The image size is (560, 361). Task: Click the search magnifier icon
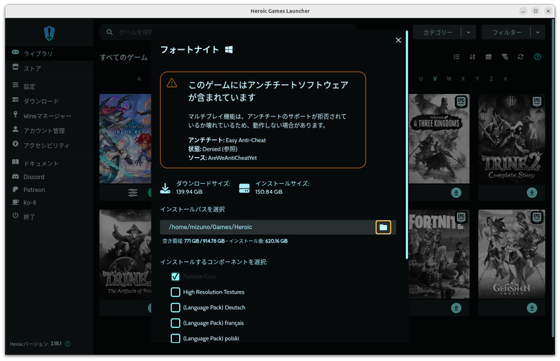click(x=110, y=32)
